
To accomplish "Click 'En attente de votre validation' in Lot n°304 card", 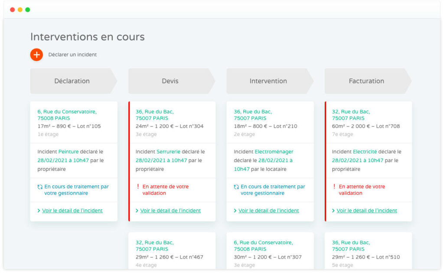I will (165, 190).
